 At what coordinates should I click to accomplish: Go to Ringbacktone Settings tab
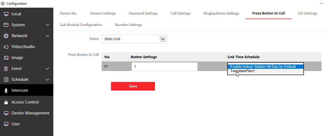(x=221, y=13)
